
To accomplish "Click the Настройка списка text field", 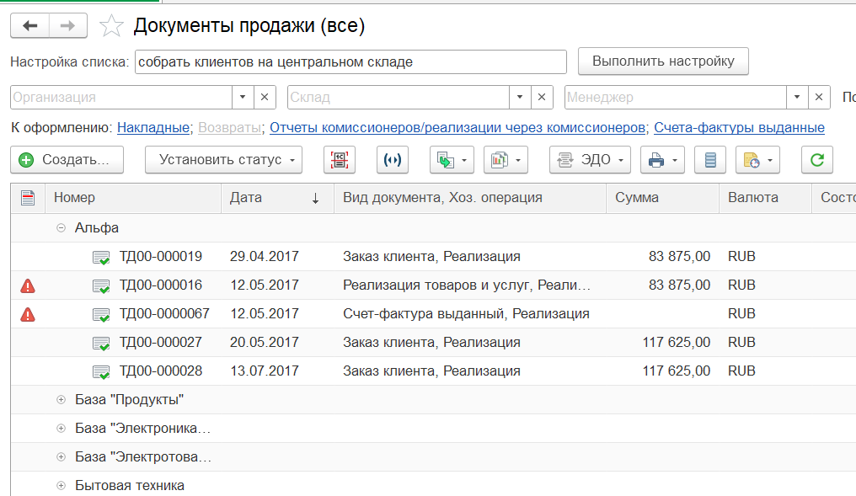I will coord(350,61).
